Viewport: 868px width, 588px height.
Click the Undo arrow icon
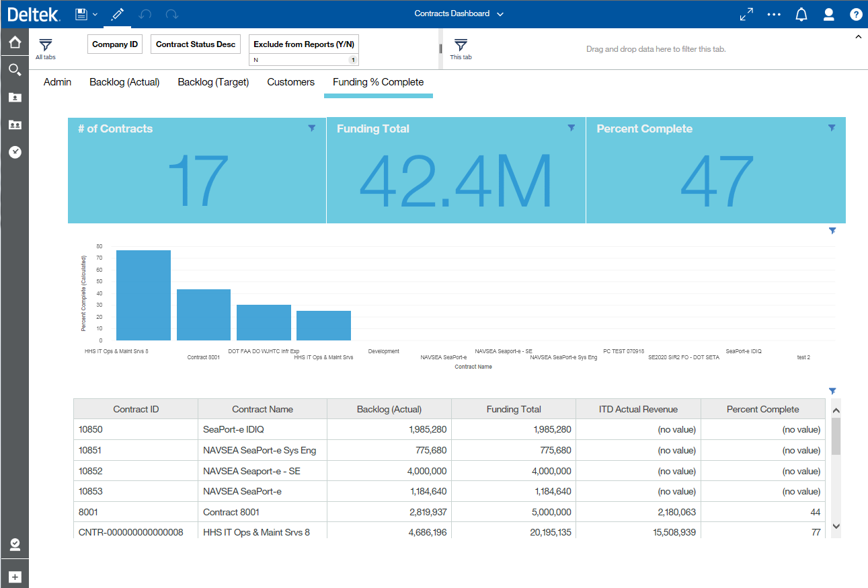[145, 14]
